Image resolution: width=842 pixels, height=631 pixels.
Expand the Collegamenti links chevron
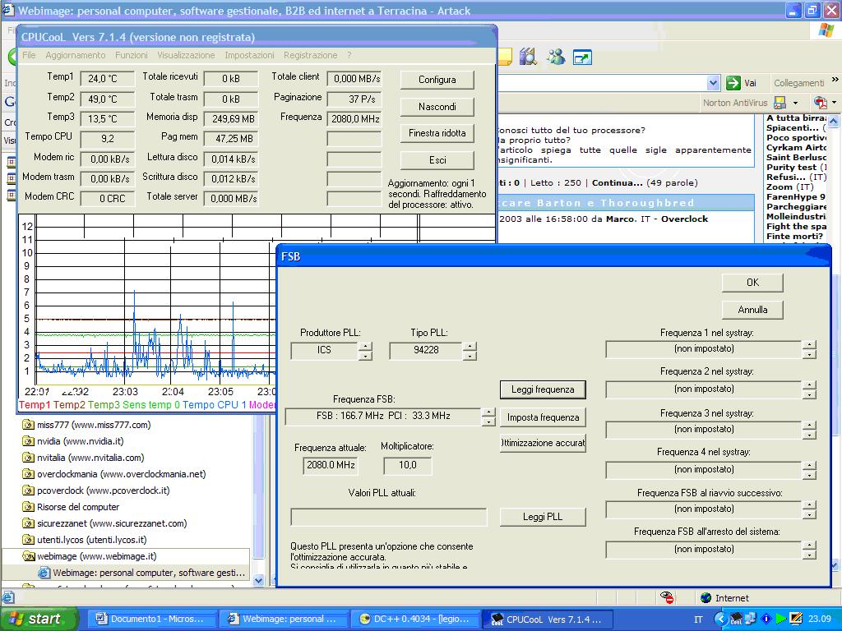pyautogui.click(x=835, y=80)
